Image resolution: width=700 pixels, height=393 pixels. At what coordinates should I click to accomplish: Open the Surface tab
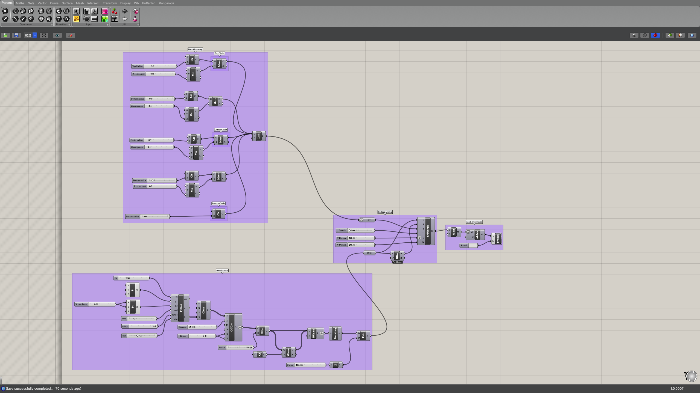click(67, 3)
